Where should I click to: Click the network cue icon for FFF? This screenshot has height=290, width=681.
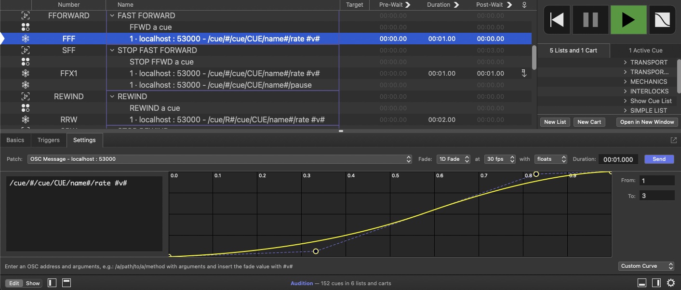pos(26,39)
